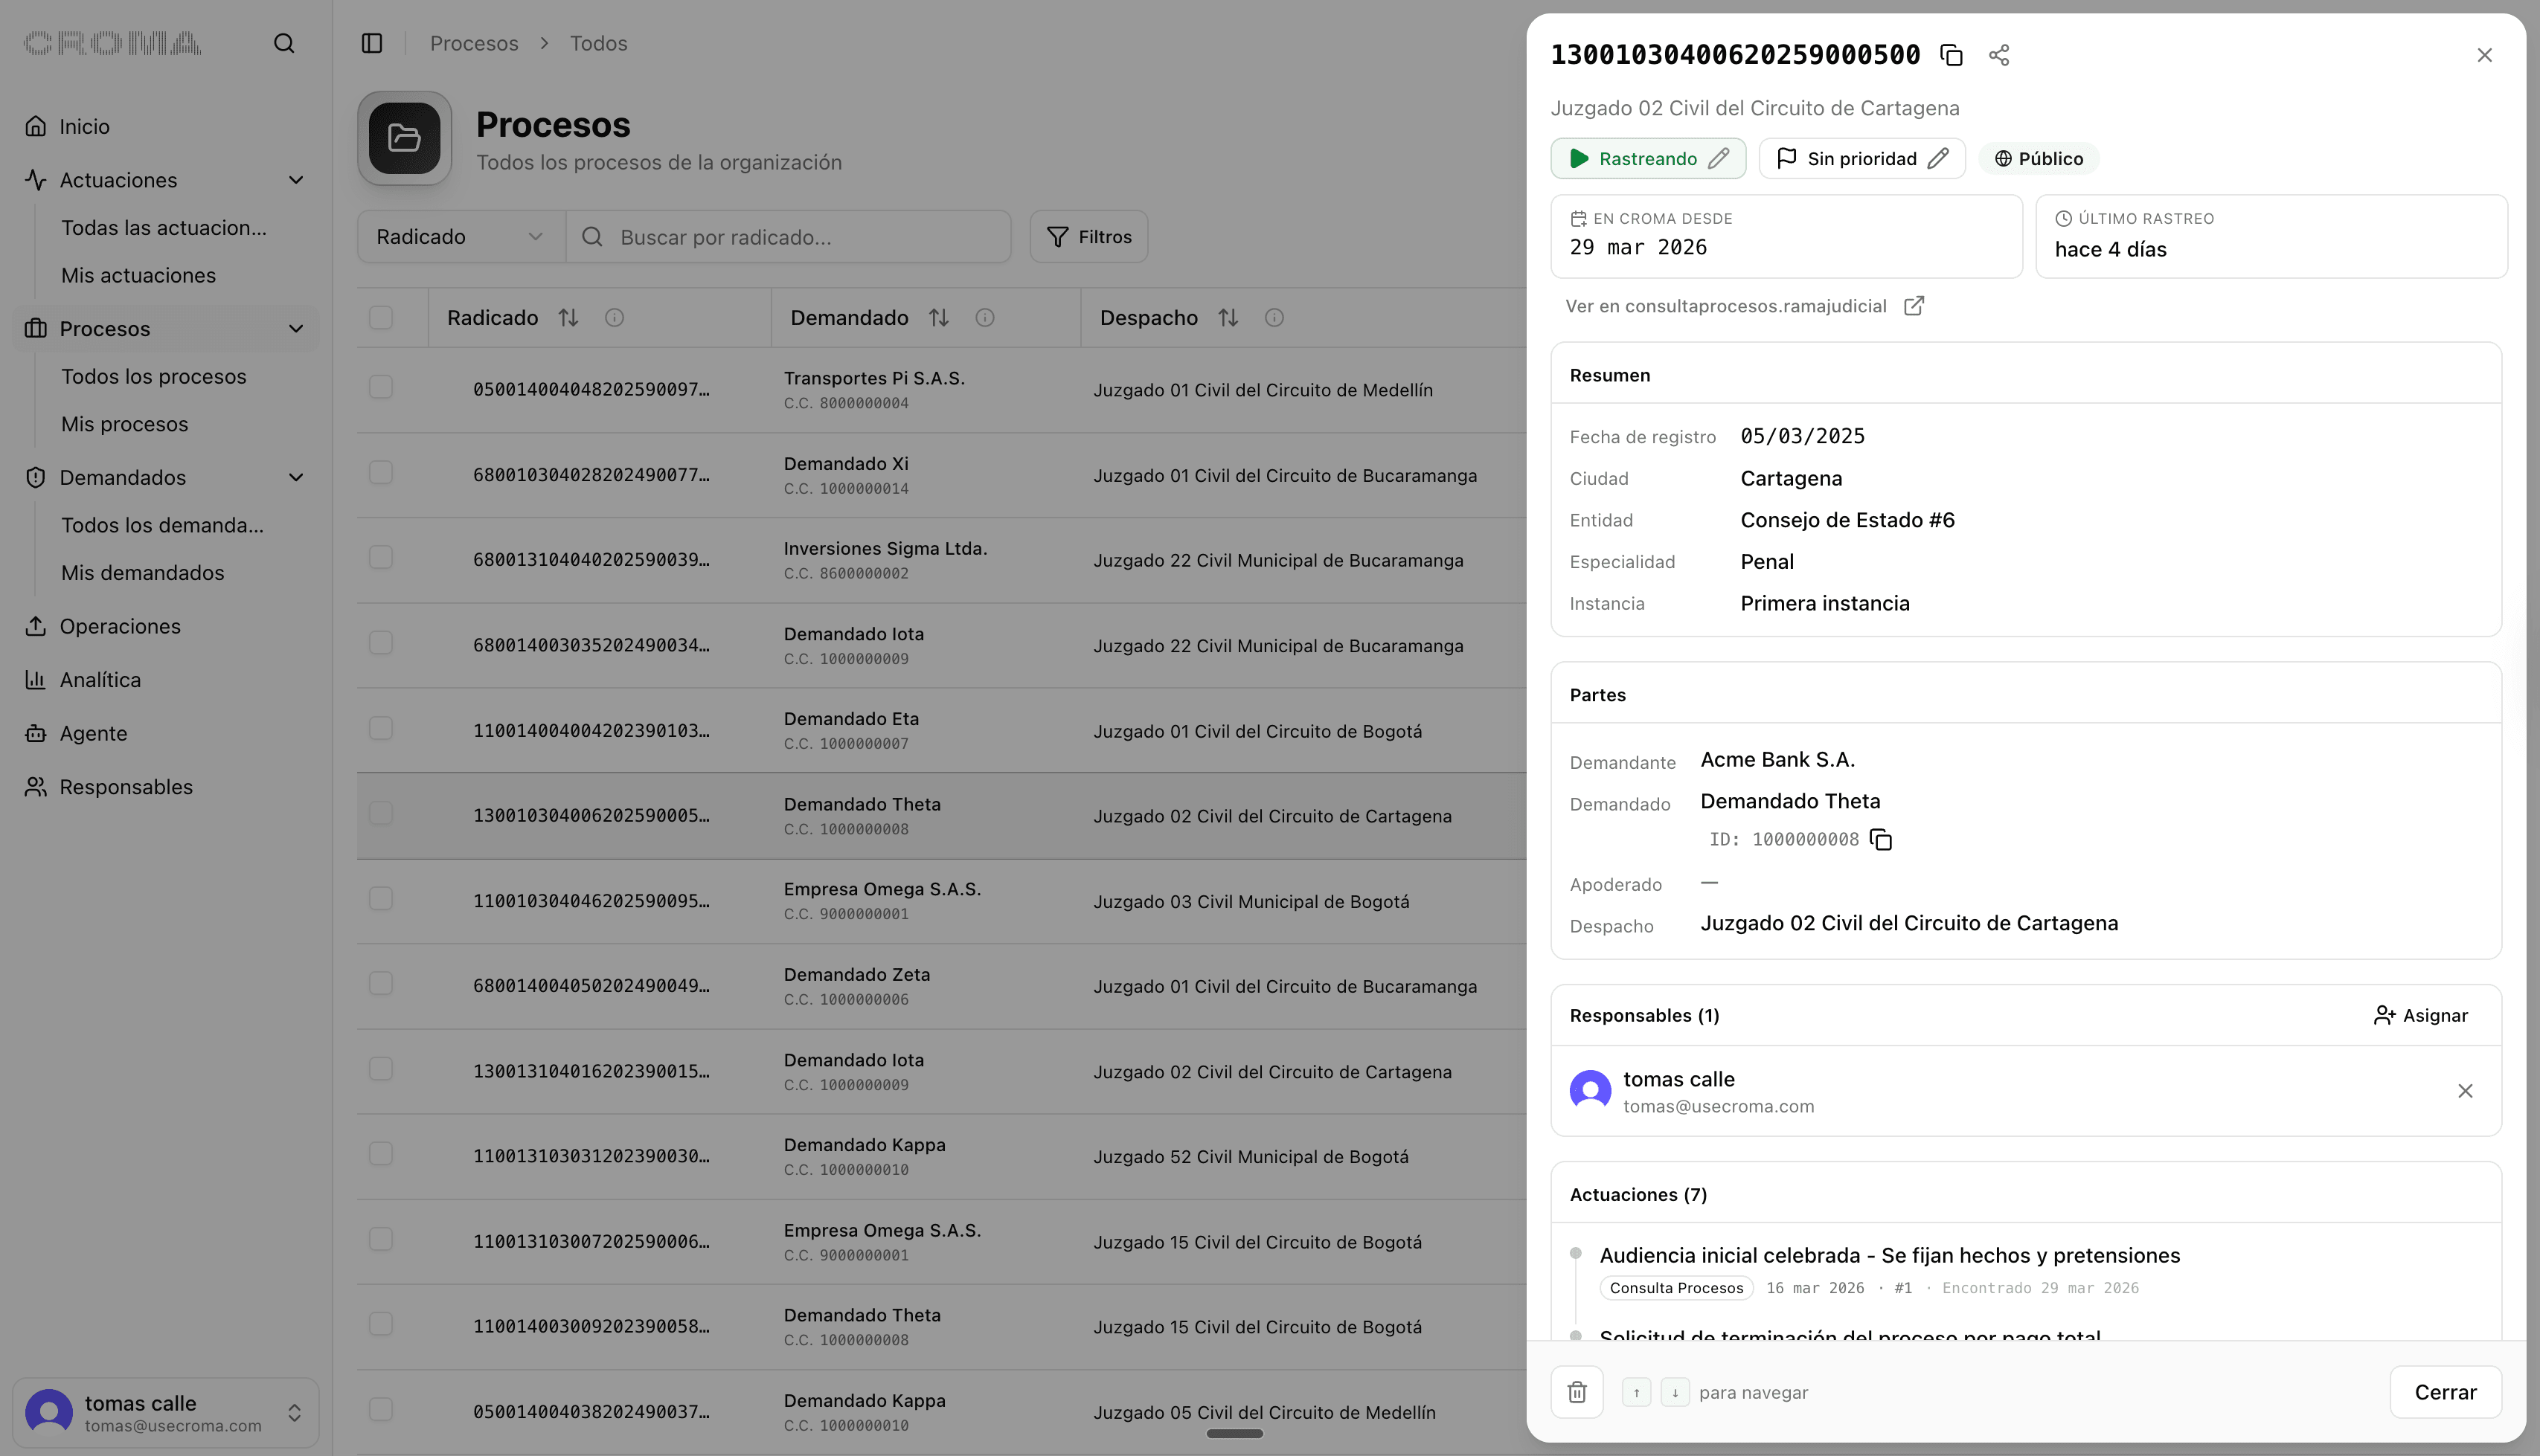Image resolution: width=2540 pixels, height=1456 pixels.
Task: Collapse the left sidebar panel
Action: (372, 43)
